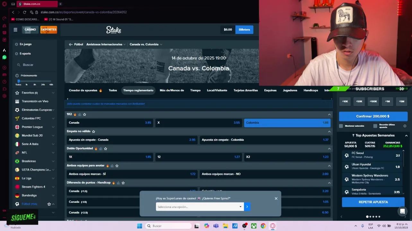Collapse the Top Apuestas Semanales panel
The image size is (412, 231).
(406, 135)
